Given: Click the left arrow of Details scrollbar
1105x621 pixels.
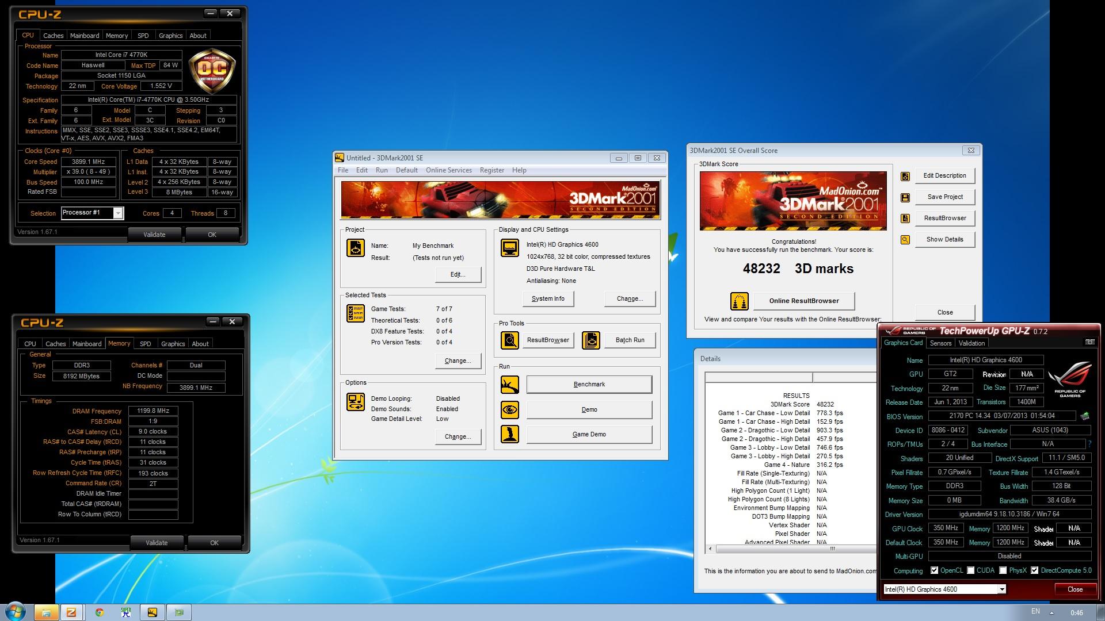Looking at the screenshot, I should pyautogui.click(x=710, y=549).
